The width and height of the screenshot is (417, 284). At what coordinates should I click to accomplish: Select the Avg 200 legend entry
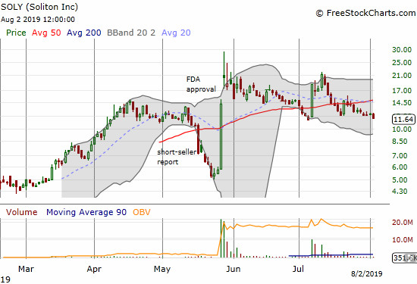83,33
